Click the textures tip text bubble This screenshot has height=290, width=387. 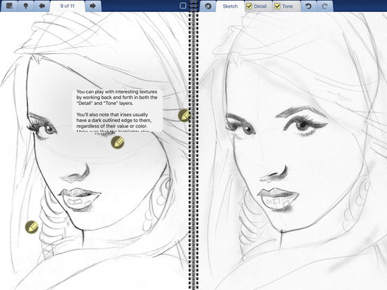(x=118, y=111)
